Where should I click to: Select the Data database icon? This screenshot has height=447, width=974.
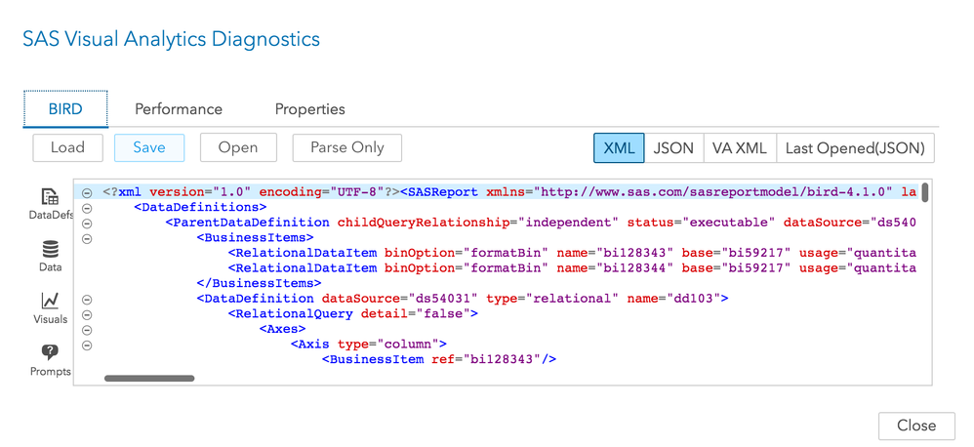click(50, 250)
